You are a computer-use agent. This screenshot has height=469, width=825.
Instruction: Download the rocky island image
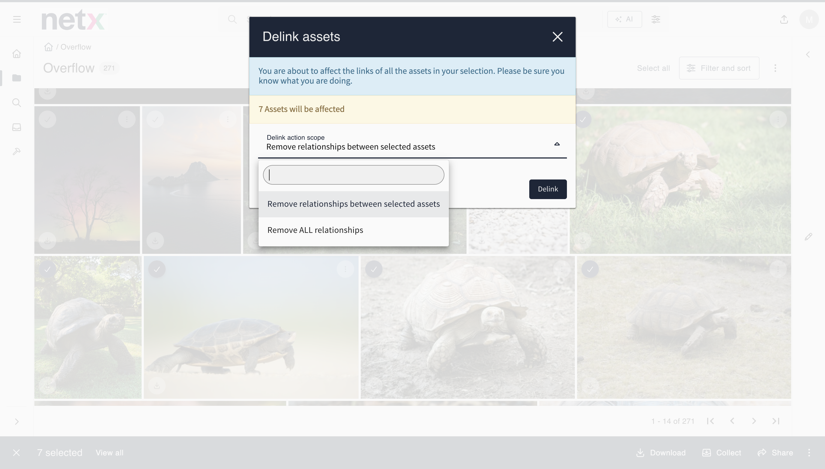[155, 240]
